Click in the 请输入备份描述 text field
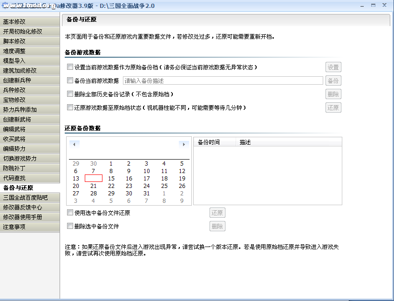Image resolution: width=394 pixels, height=301 pixels. coord(223,80)
